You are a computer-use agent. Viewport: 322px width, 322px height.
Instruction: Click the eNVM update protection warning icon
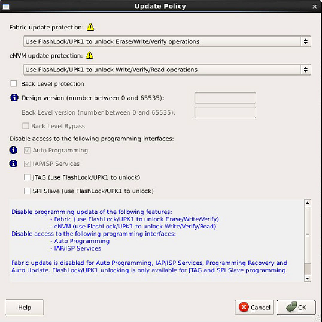pyautogui.click(x=90, y=55)
